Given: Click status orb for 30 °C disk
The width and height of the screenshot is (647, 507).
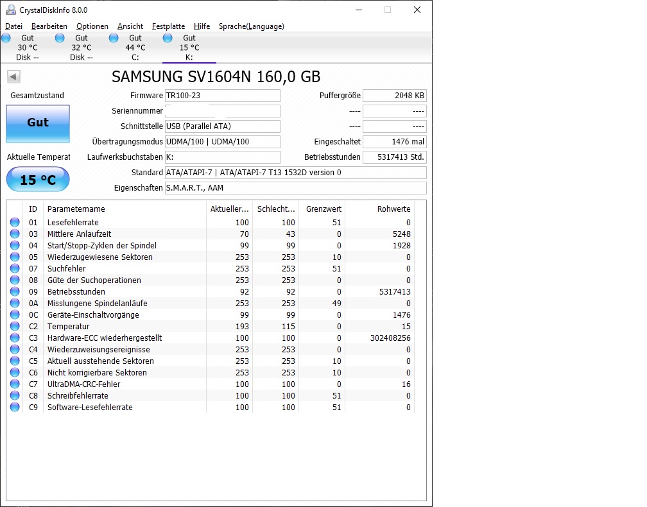Looking at the screenshot, I should 6,38.
